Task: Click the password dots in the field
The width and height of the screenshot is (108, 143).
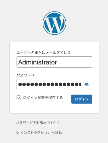Action: pyautogui.click(x=50, y=84)
